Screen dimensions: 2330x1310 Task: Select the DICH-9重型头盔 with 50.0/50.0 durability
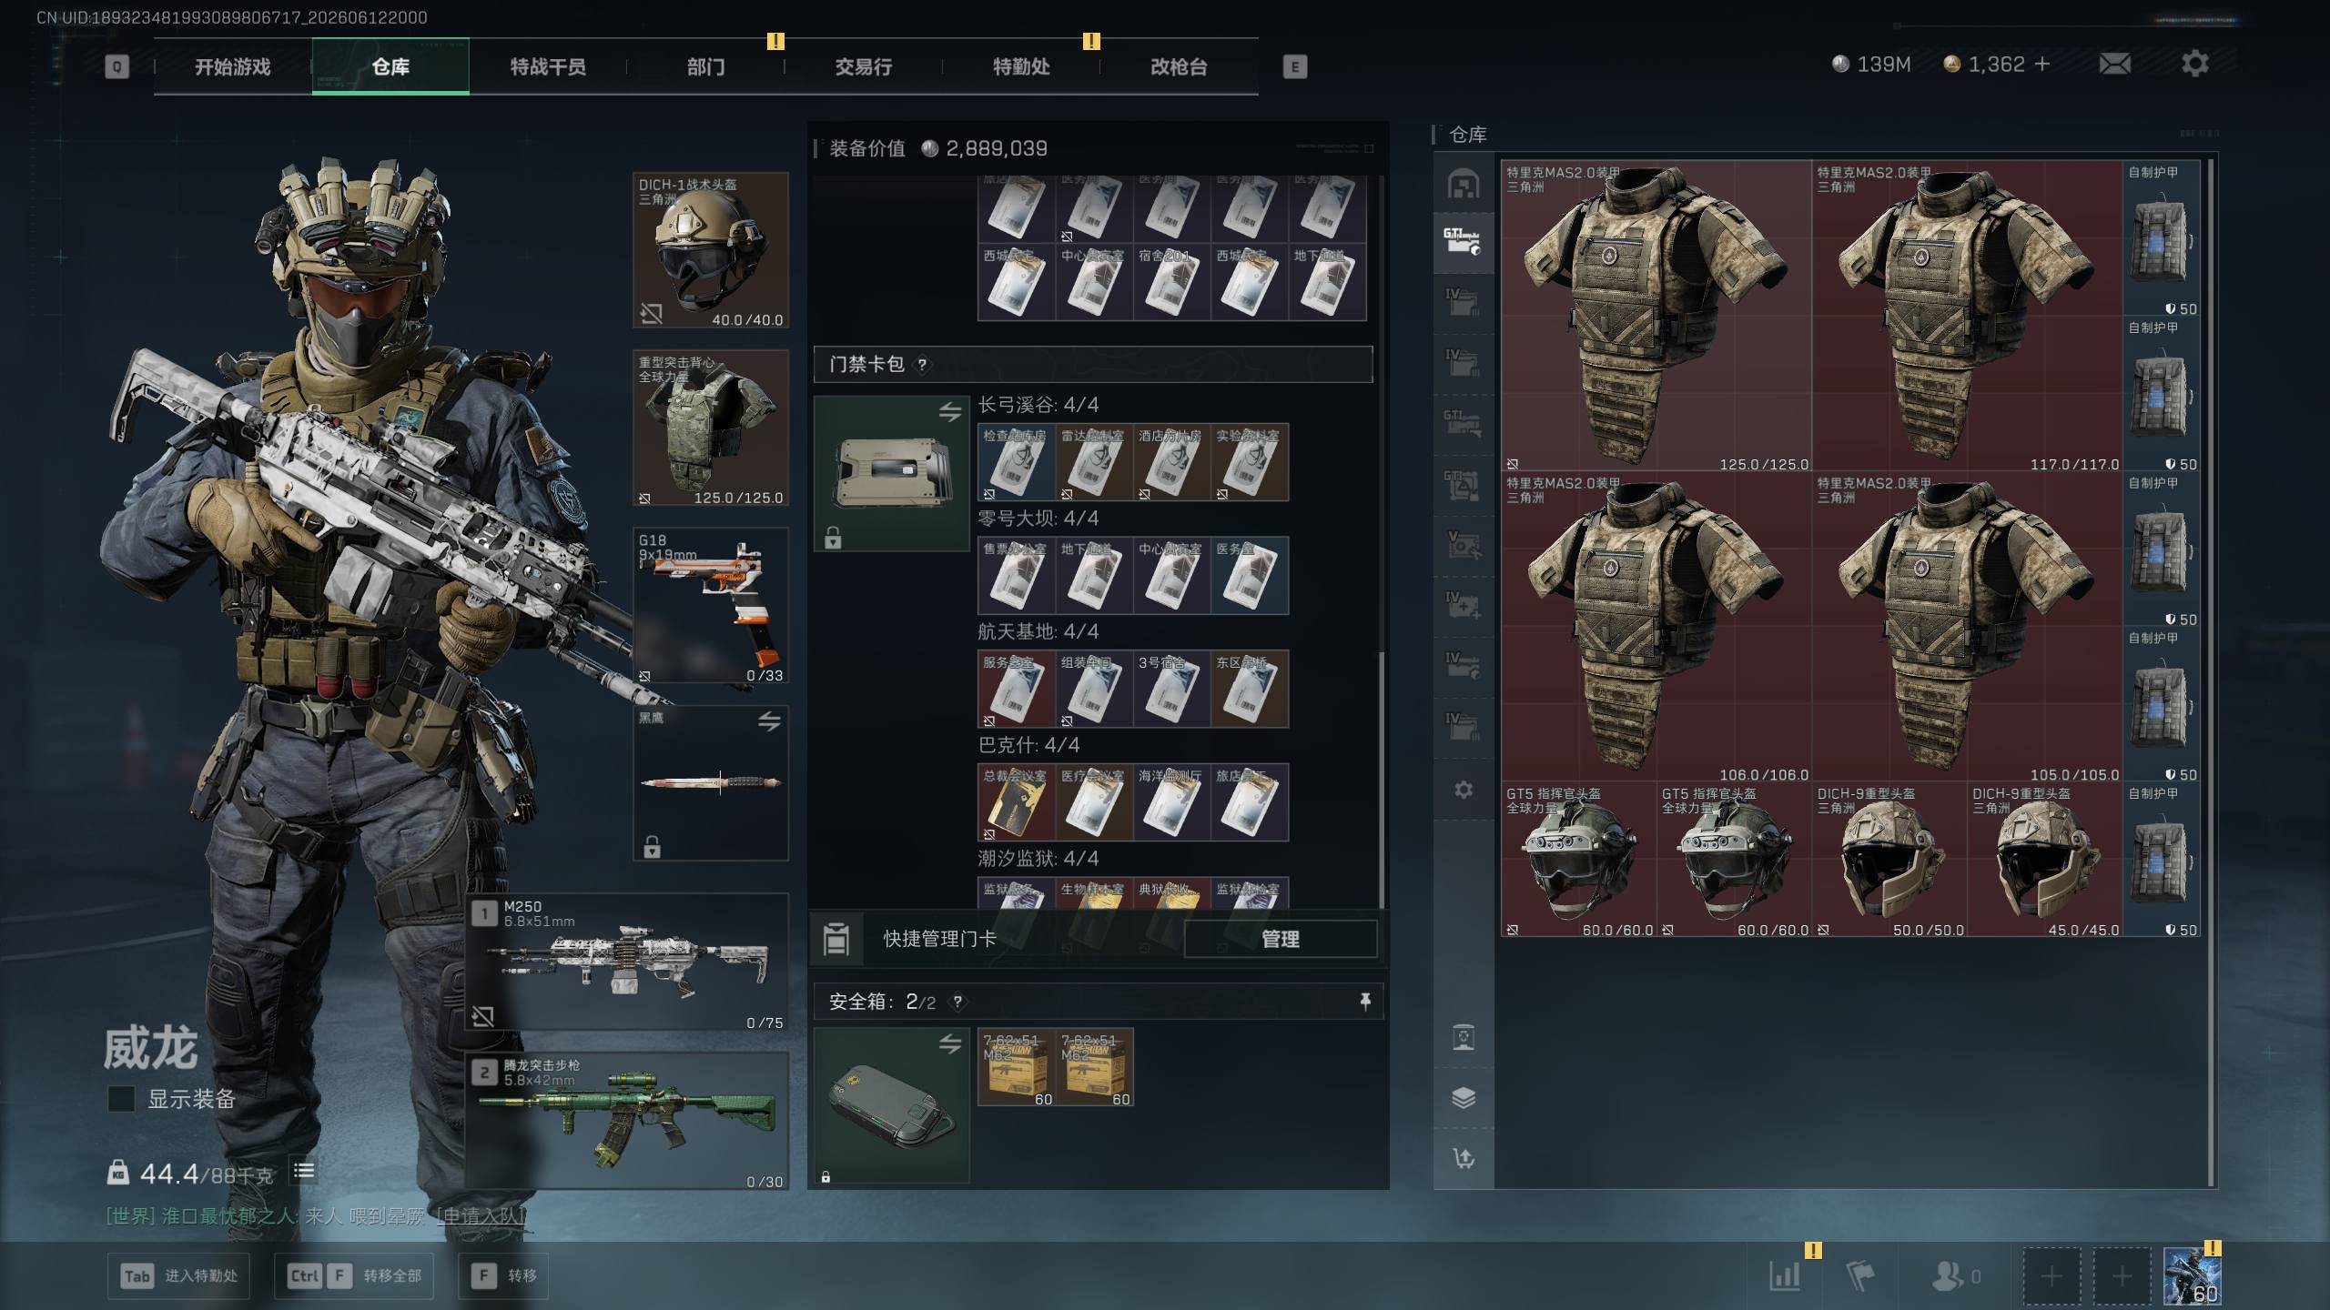[1890, 860]
